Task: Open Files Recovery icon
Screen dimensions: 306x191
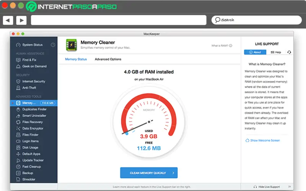Action: [x=18, y=122]
